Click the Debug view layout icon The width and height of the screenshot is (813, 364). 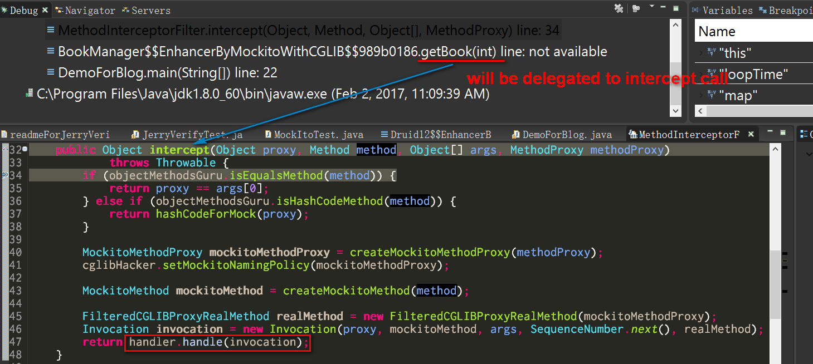636,8
